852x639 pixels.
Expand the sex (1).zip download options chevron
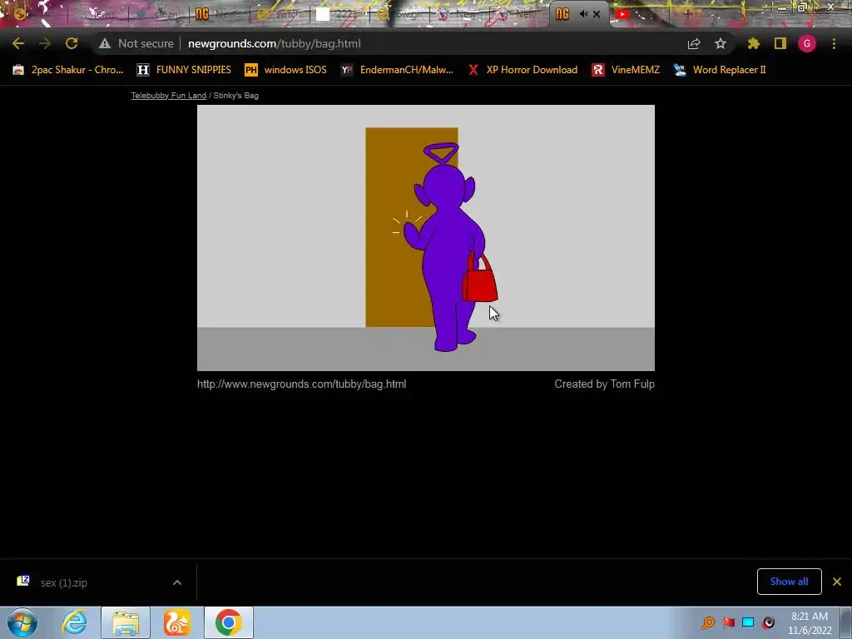177,582
